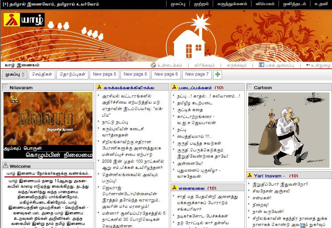The width and height of the screenshot is (332, 228).
Task: Click the Welcome panel header icon
Action: (x=5, y=166)
